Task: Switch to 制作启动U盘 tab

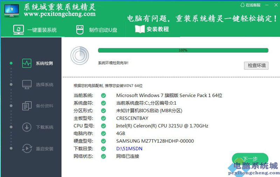Action: tap(97, 30)
